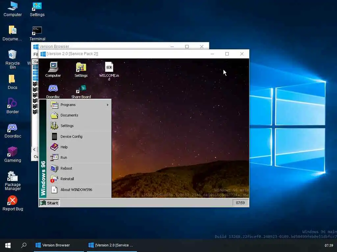337x252 pixels.
Task: Launch Border app from desktop
Action: coord(13,106)
